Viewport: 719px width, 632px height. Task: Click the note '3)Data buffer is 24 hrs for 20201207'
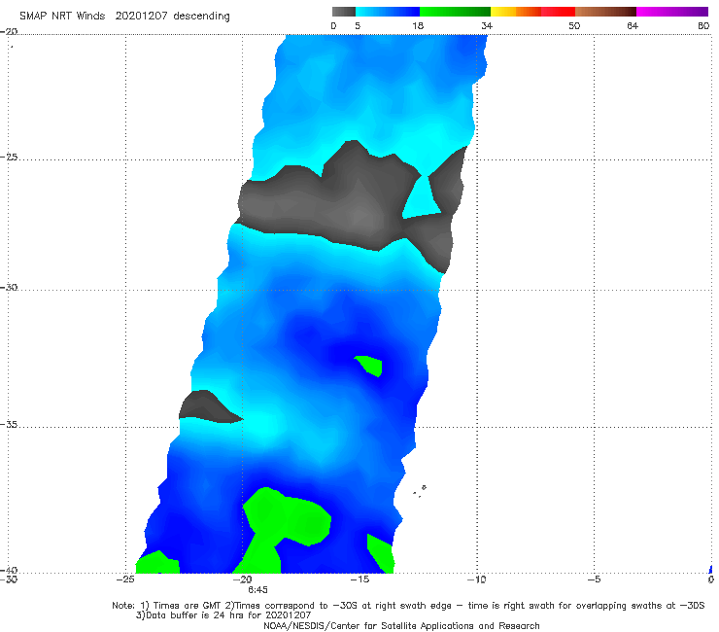[223, 615]
